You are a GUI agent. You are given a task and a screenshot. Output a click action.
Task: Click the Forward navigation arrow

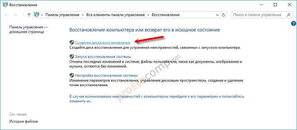pos(15,15)
